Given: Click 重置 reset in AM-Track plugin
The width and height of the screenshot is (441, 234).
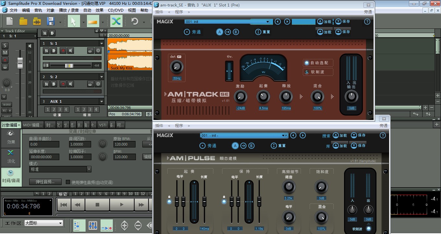Looking at the screenshot, I should [x=263, y=32].
